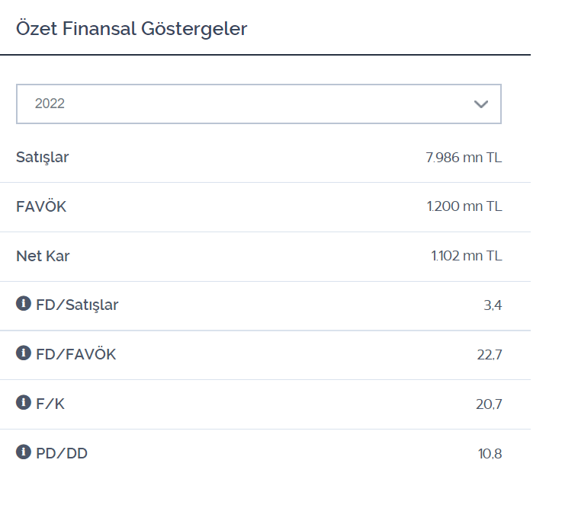Image resolution: width=578 pixels, height=511 pixels.
Task: Click the 20,7 F/K value
Action: coord(489,404)
